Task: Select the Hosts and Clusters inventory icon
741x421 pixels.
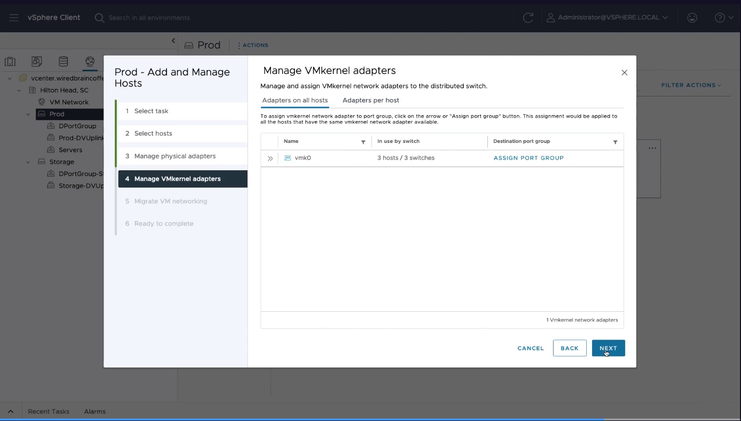Action: click(x=10, y=61)
